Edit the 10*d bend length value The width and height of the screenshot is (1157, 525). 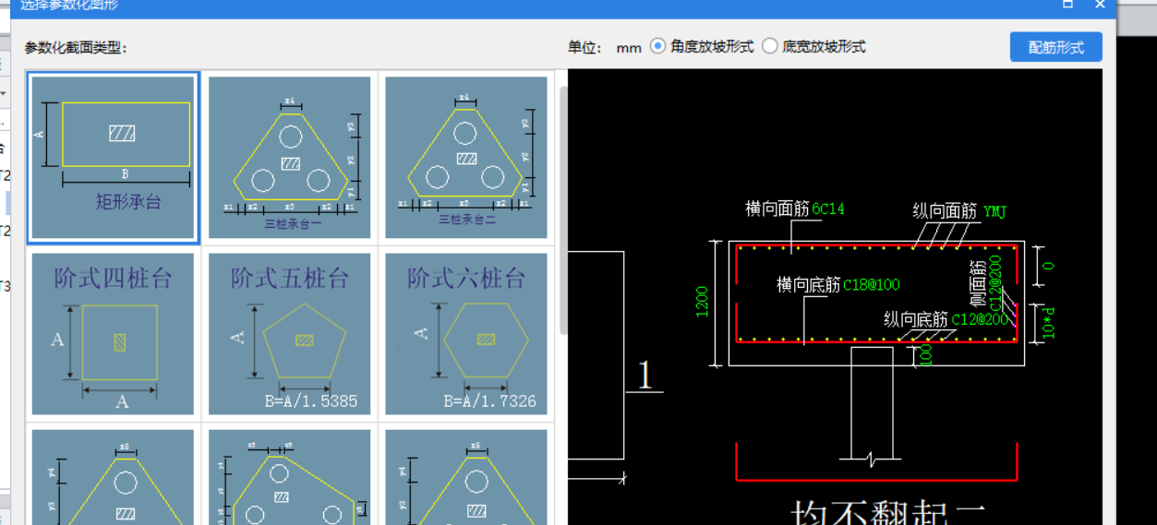point(1048,322)
